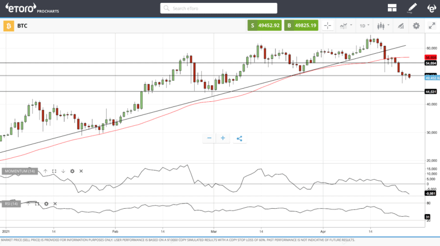440x246 pixels.
Task: Click the eToro bull logo icon
Action: (431, 8)
